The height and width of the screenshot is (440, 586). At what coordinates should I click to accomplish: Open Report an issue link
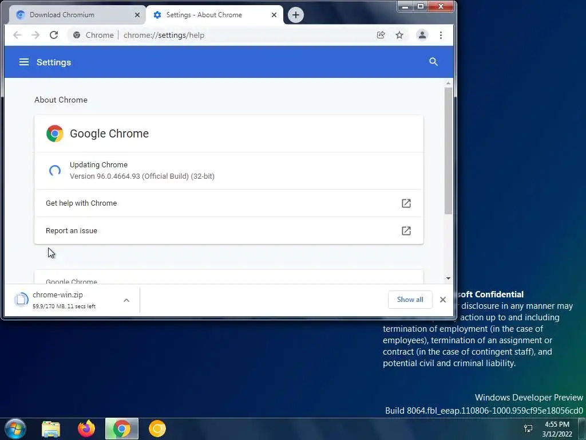(x=229, y=230)
